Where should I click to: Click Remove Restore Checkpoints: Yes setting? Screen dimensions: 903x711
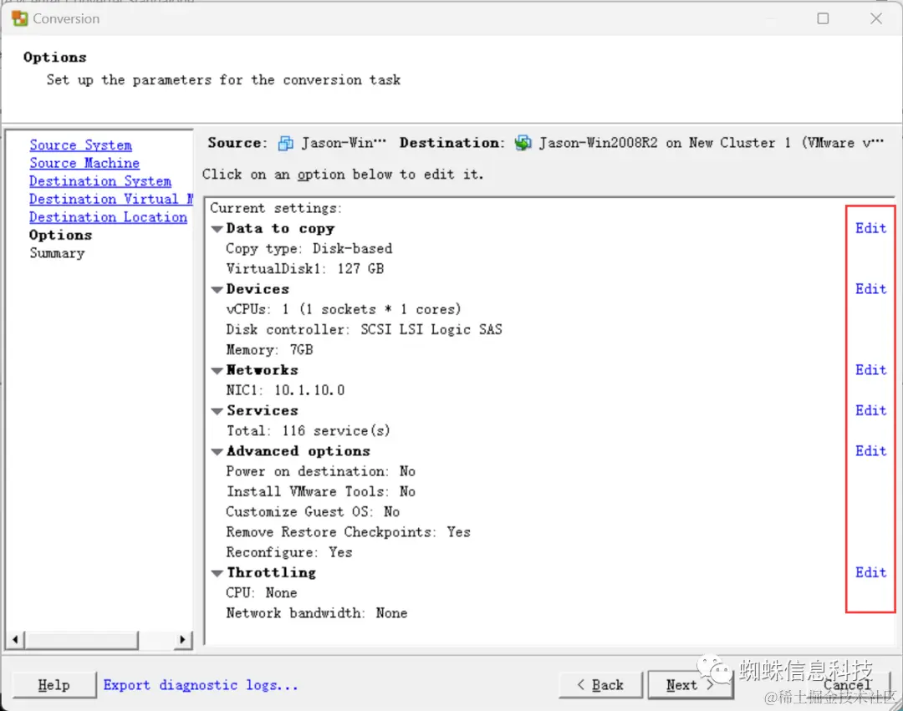[x=349, y=532]
